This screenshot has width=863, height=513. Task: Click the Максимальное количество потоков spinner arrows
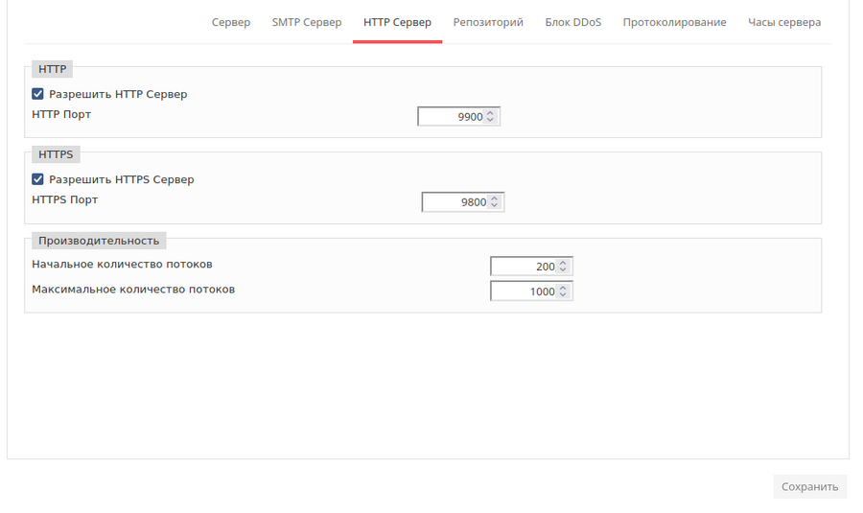point(564,291)
